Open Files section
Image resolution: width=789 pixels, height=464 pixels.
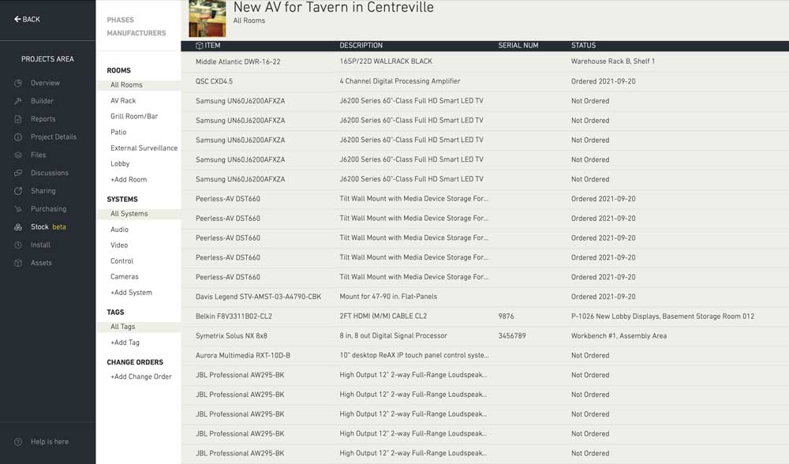(38, 155)
